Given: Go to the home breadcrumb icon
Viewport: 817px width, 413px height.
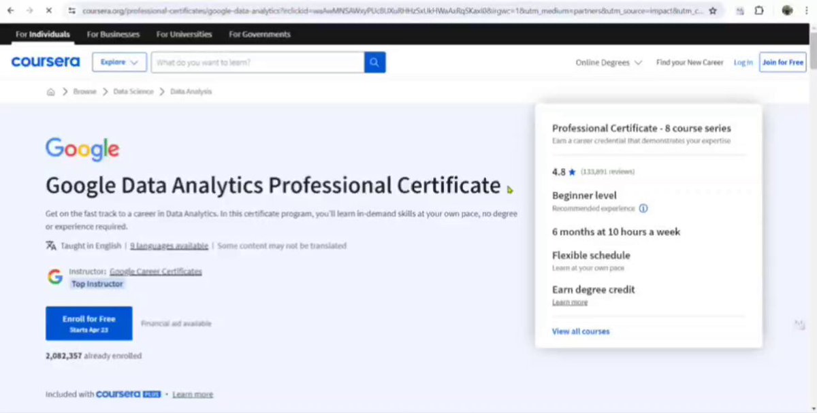Looking at the screenshot, I should [x=50, y=91].
